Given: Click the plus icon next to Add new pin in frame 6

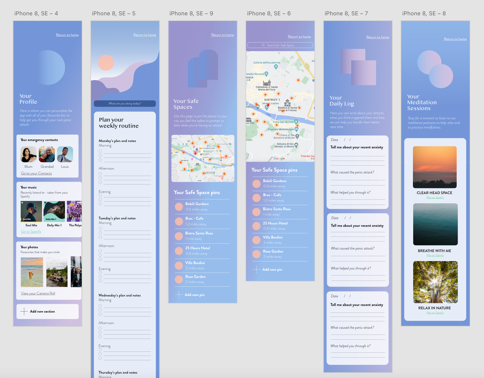Looking at the screenshot, I should (256, 269).
